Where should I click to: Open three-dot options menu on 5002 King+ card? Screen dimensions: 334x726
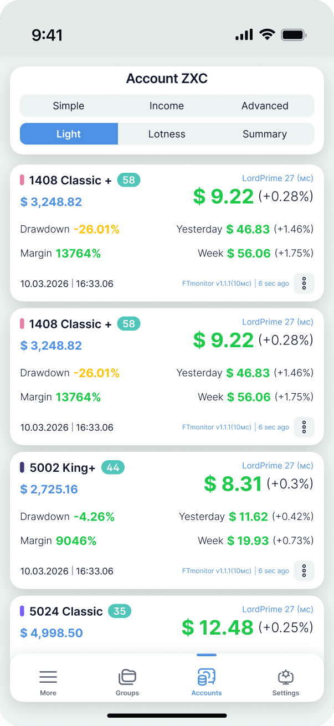point(304,570)
